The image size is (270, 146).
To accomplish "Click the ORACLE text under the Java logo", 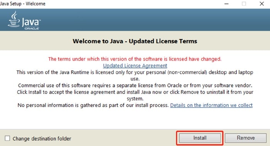I will pyautogui.click(x=32, y=29).
